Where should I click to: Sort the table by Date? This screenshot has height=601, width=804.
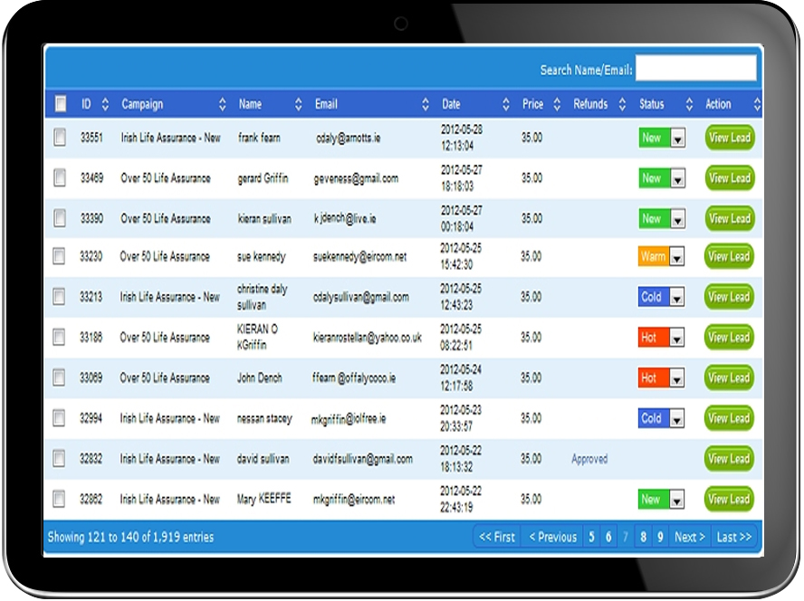(x=506, y=103)
